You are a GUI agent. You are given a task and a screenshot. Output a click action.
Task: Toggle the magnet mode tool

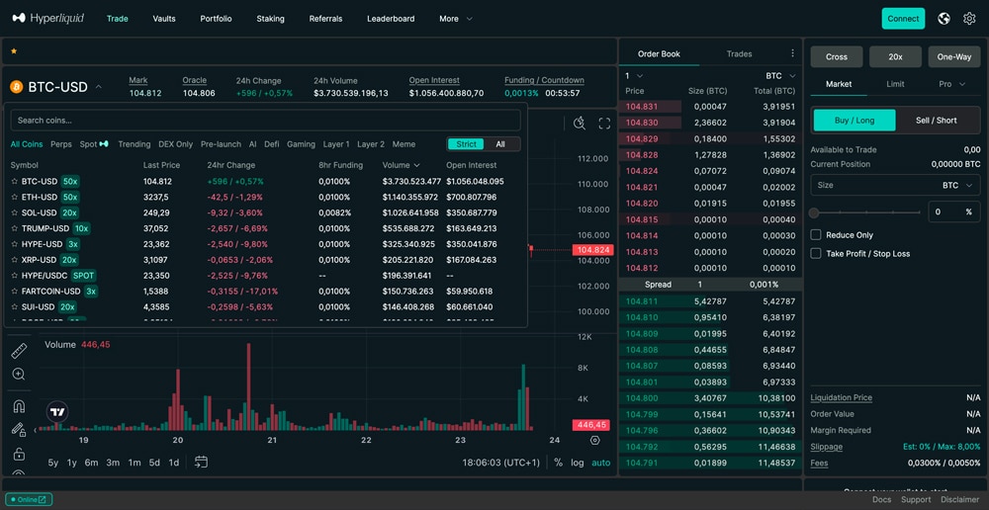point(19,406)
